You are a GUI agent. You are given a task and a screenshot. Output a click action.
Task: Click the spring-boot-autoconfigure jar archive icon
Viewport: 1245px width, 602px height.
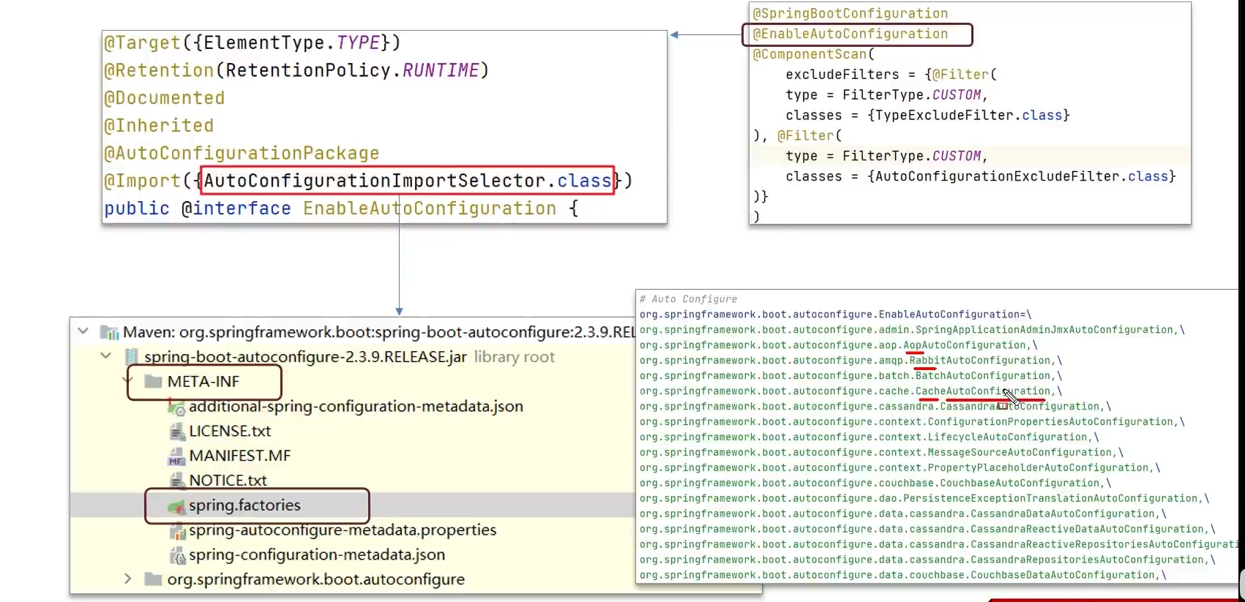coord(132,357)
